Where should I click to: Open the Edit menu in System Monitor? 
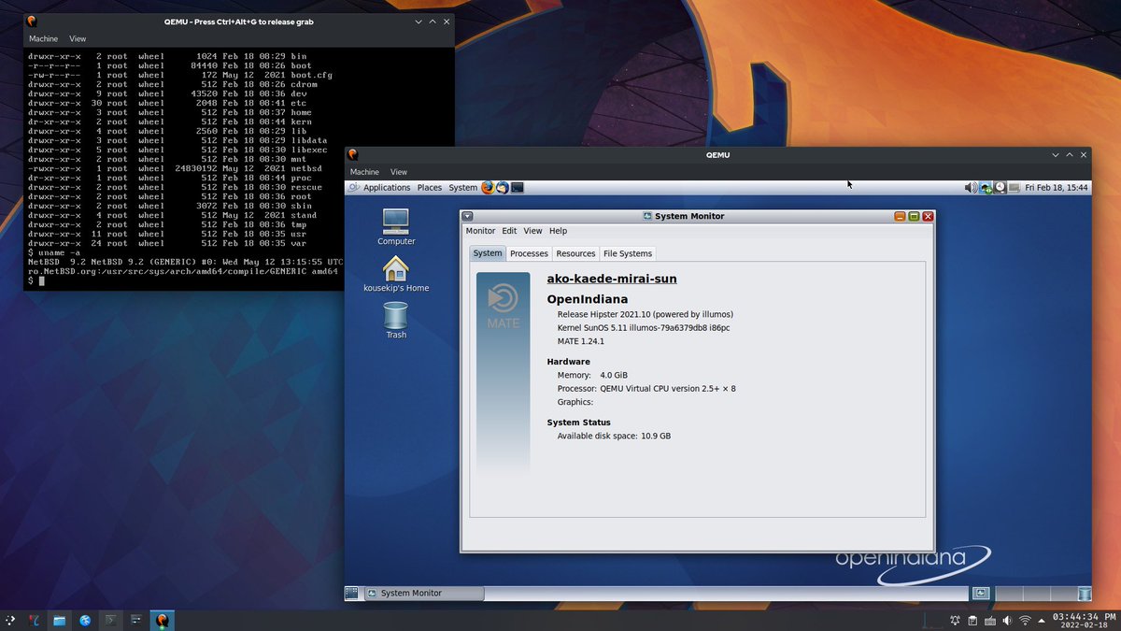(509, 231)
